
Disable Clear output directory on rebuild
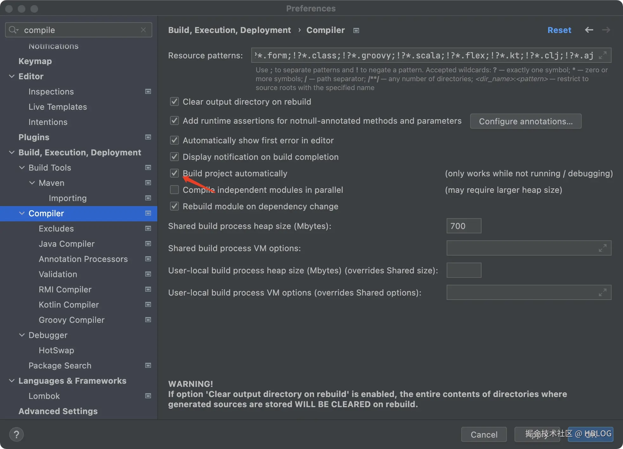174,101
